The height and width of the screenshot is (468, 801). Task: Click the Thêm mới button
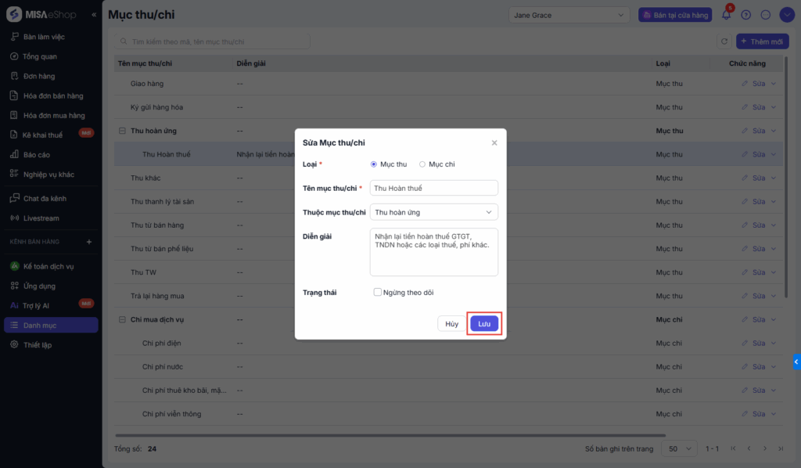coord(762,41)
